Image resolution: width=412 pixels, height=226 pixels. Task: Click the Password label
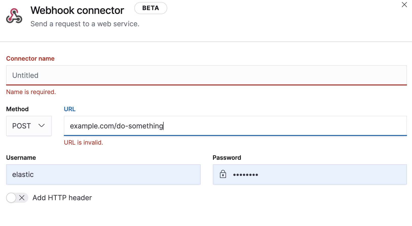click(x=227, y=158)
